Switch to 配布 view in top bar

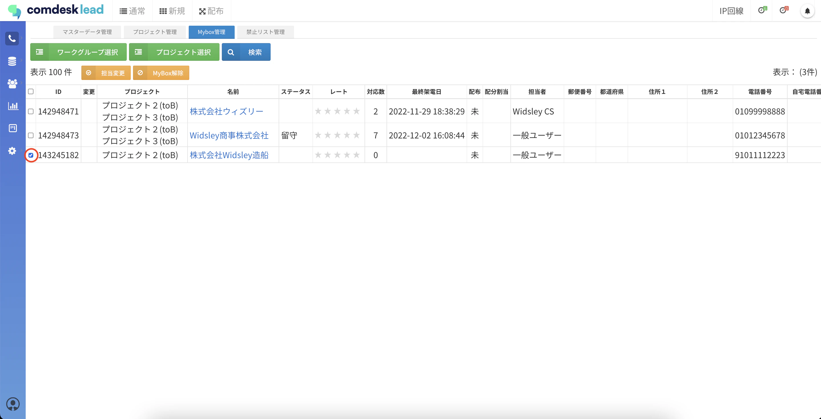click(211, 11)
